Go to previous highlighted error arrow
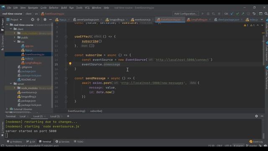 tap(258, 25)
